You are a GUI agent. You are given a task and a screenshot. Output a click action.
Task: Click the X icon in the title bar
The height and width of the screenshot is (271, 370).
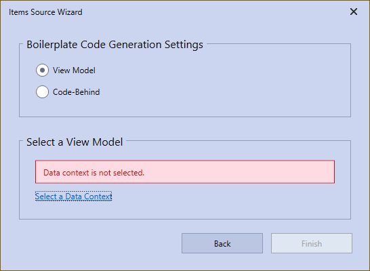[354, 12]
